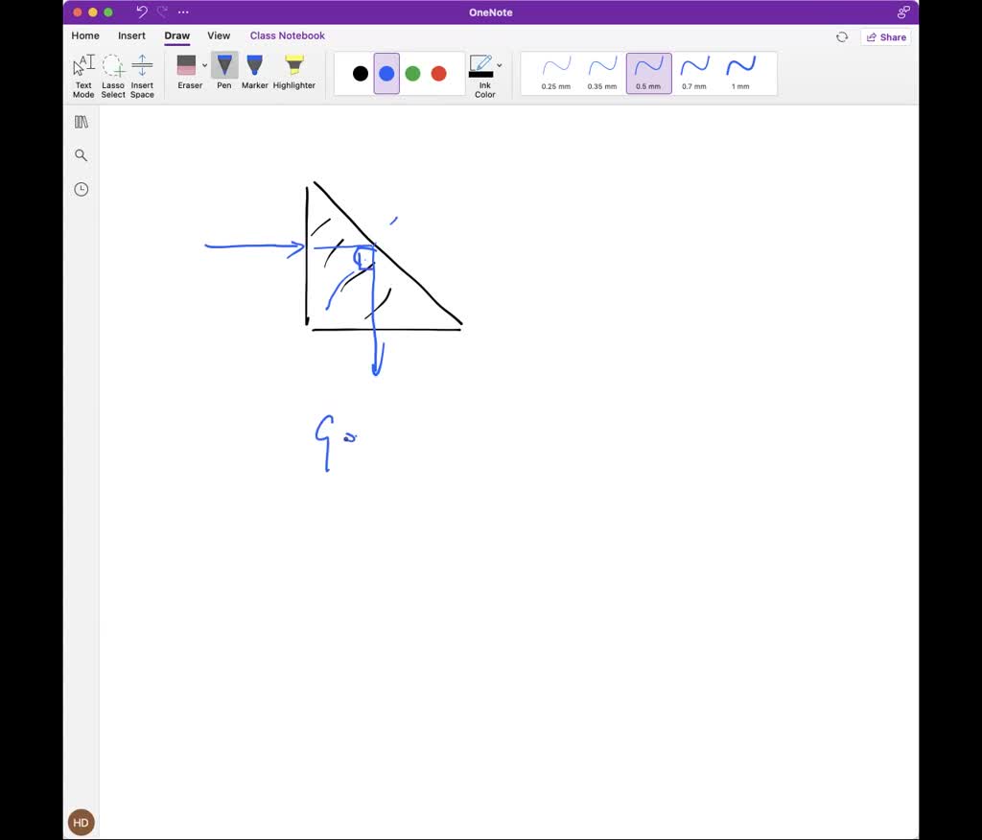Expand the more options ellipsis menu
The height and width of the screenshot is (840, 982).
pyautogui.click(x=183, y=12)
